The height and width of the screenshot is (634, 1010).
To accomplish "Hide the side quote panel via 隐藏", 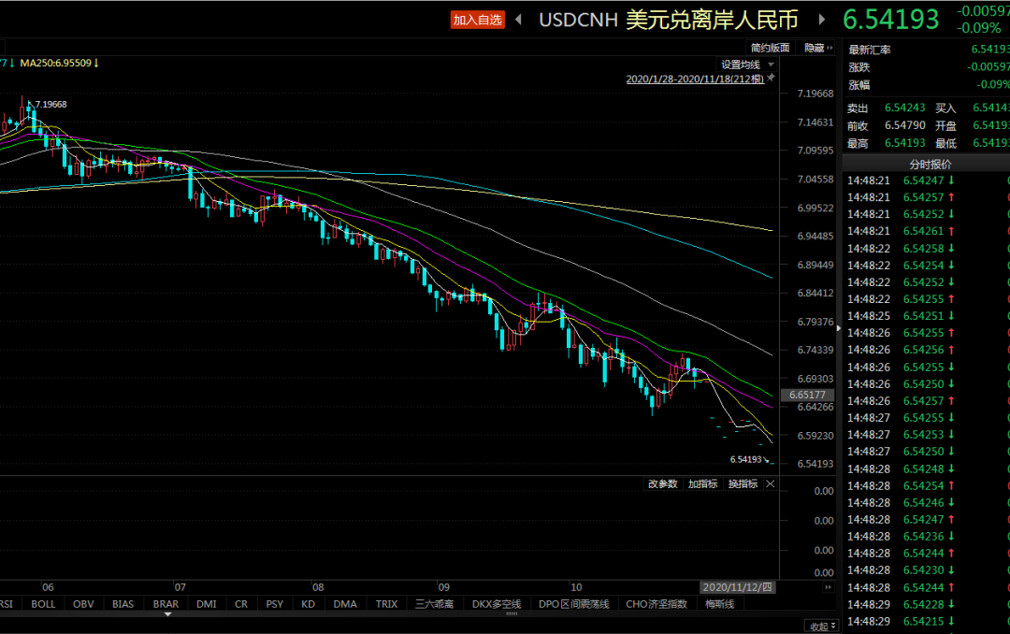I will (816, 48).
